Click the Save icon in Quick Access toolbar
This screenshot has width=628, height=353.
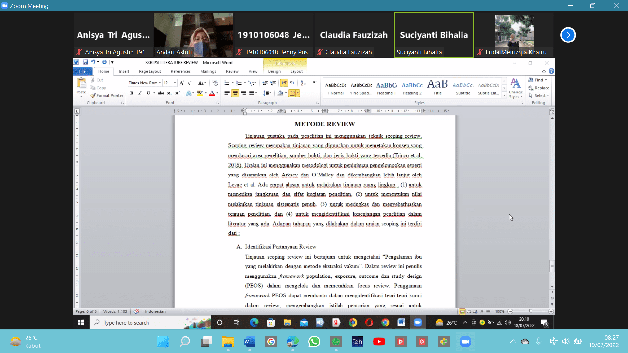(x=85, y=62)
